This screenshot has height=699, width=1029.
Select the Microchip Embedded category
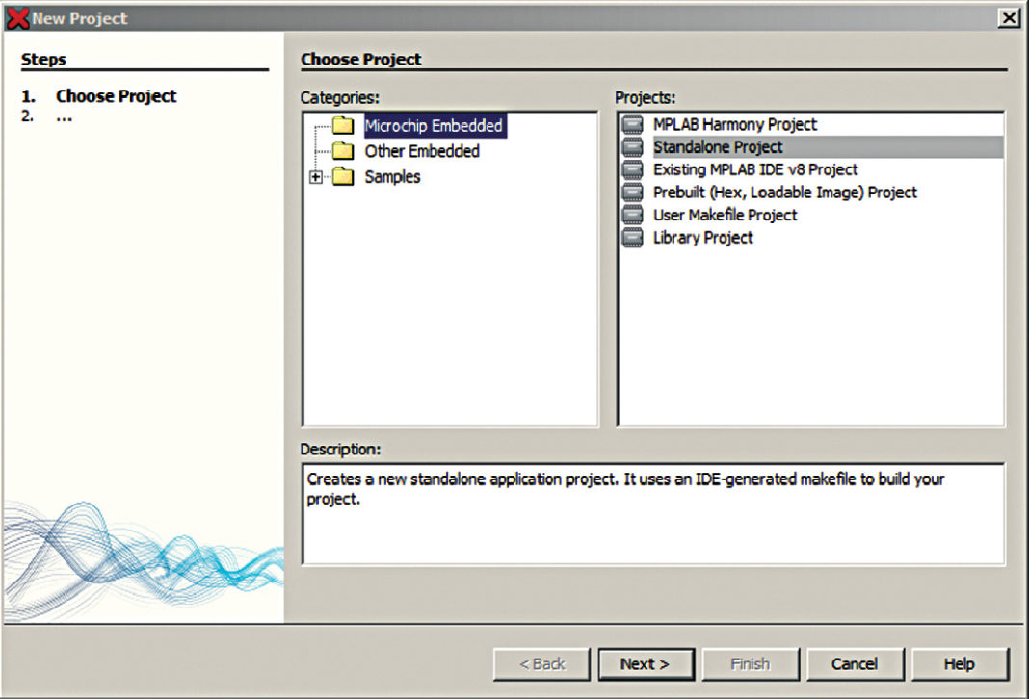click(434, 125)
